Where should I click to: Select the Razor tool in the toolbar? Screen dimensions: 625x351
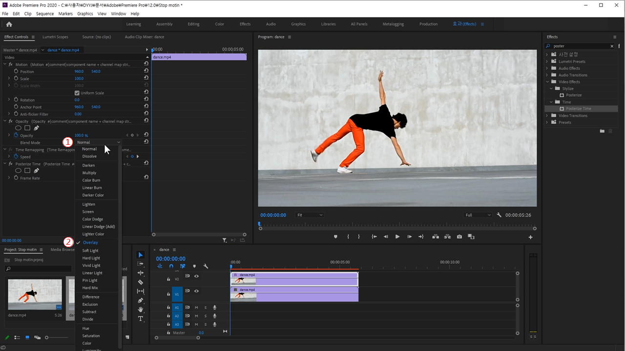click(141, 282)
